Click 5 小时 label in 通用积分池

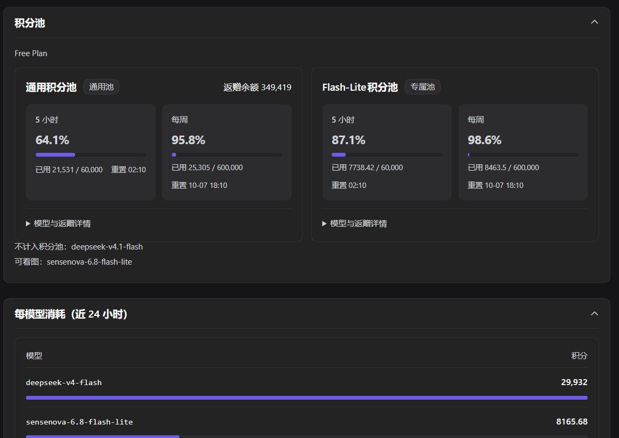tap(47, 119)
